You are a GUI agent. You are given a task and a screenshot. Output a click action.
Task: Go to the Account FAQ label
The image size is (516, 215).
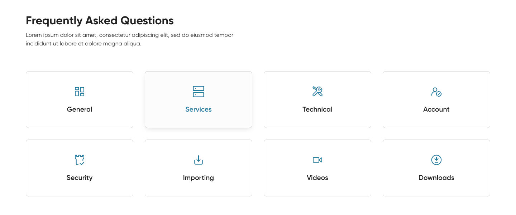[436, 109]
